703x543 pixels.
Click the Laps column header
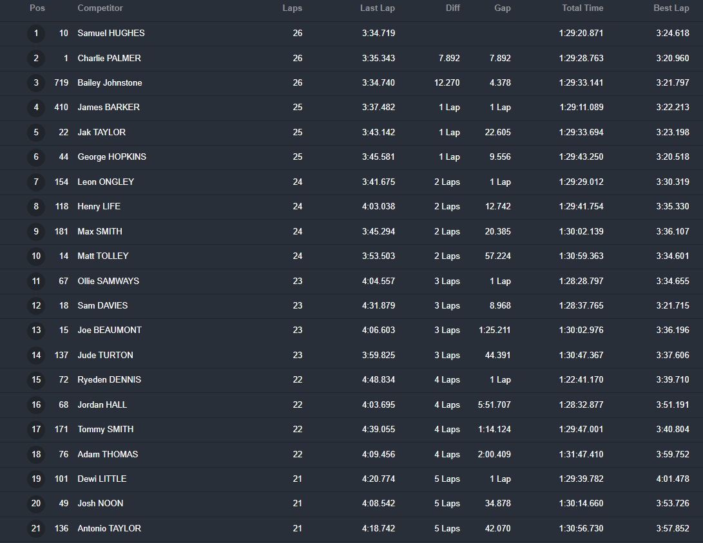(292, 8)
